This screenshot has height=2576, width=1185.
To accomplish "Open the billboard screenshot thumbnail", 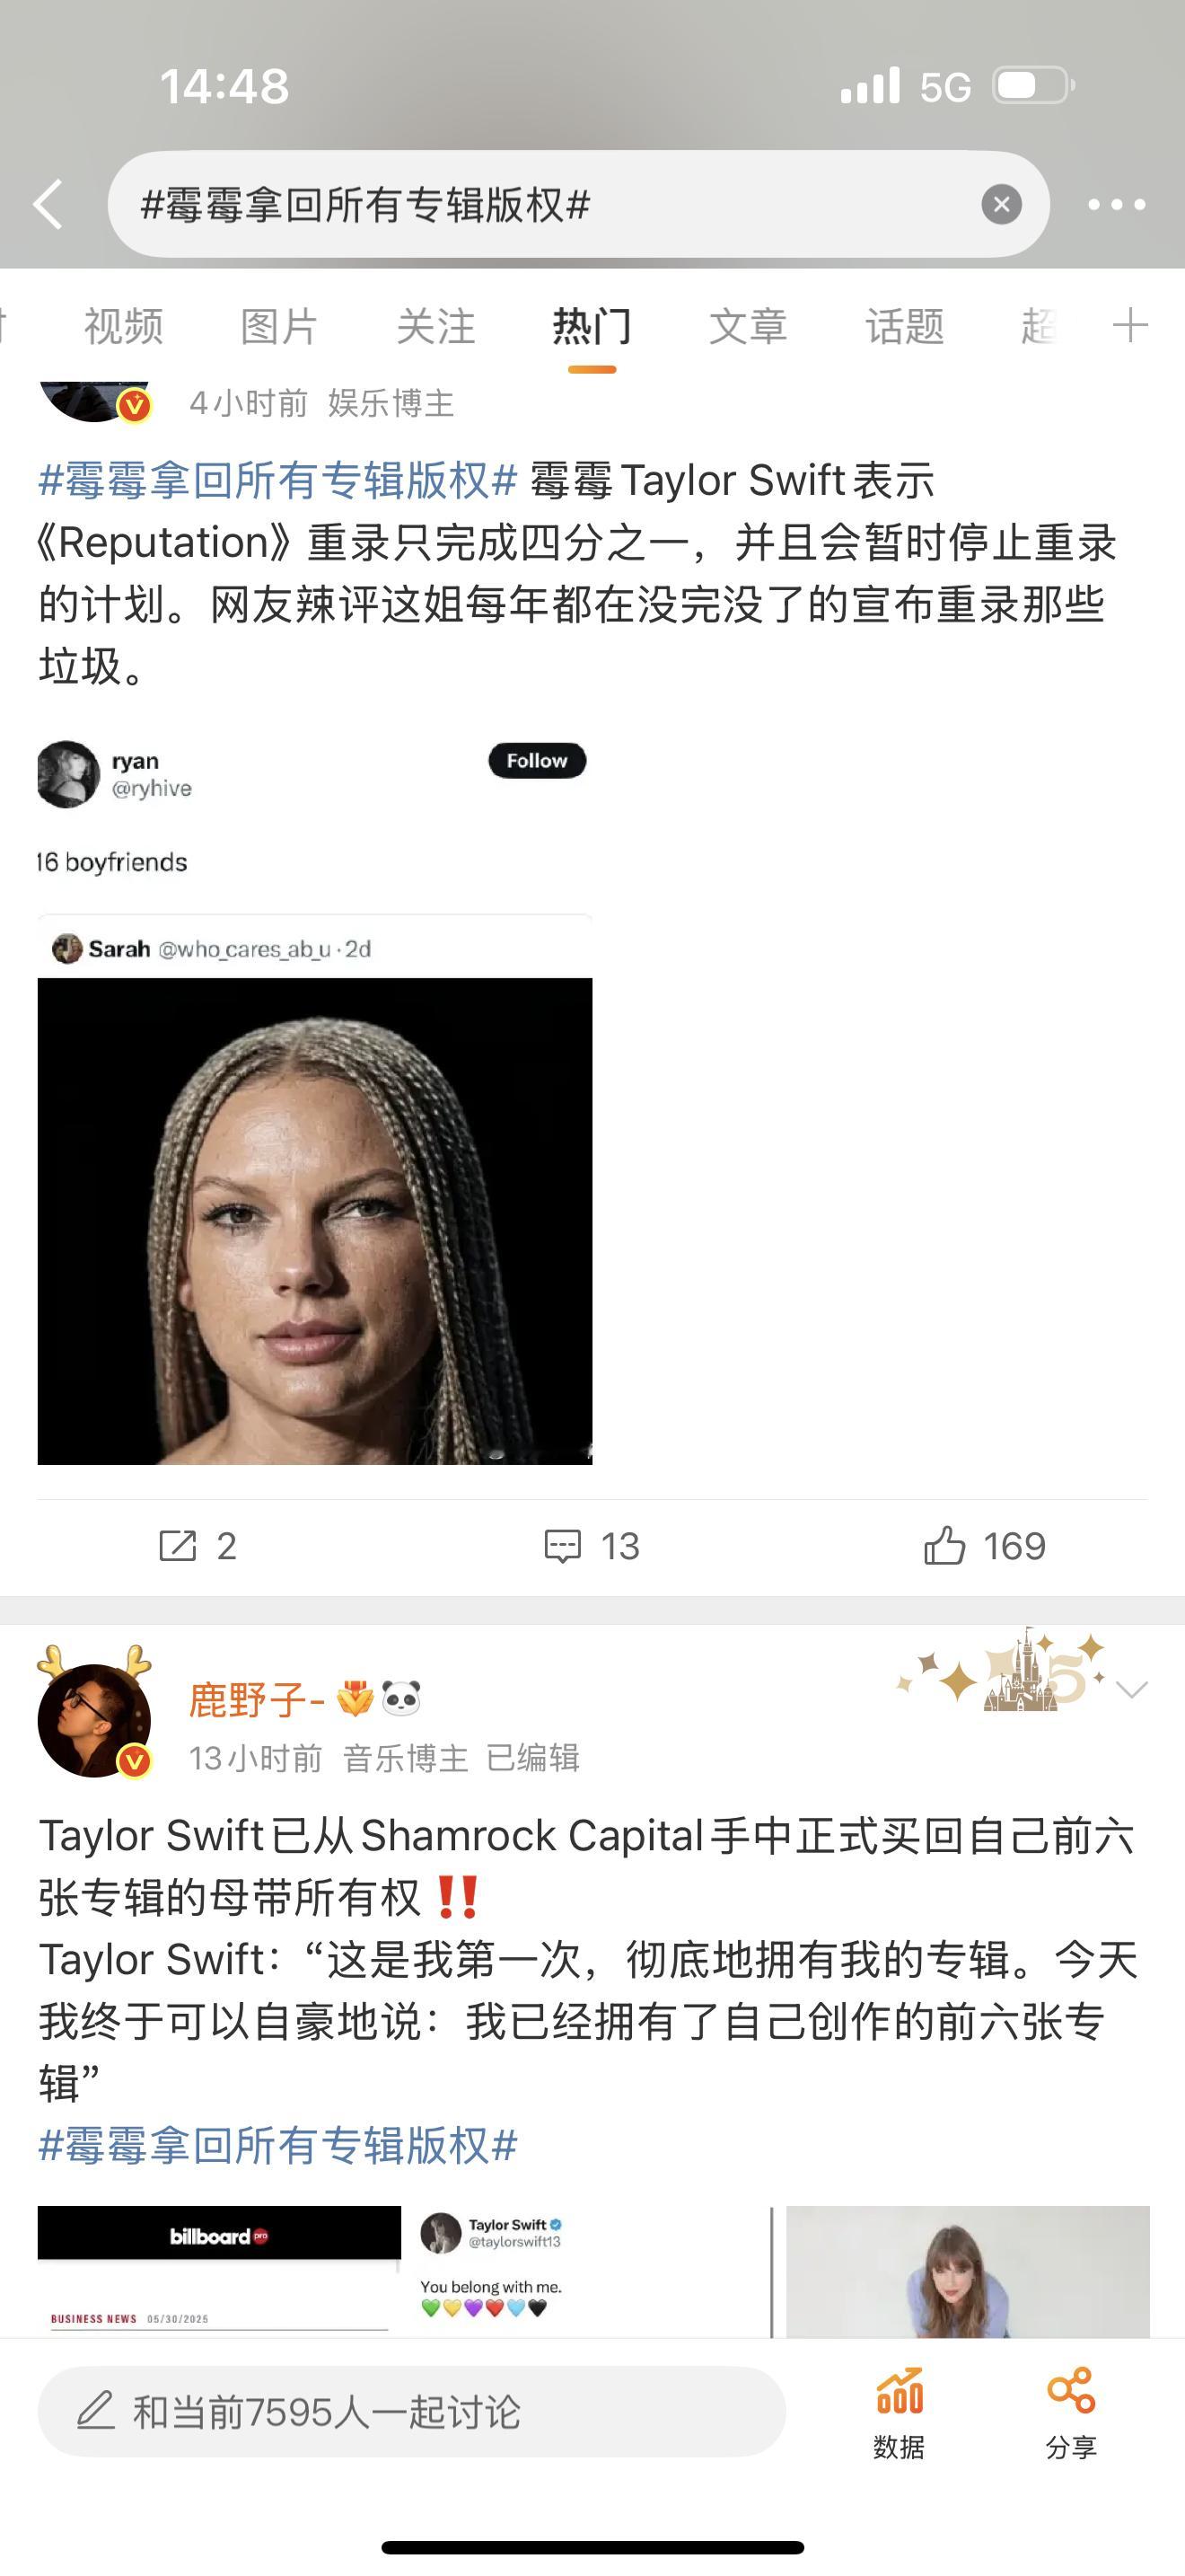I will pos(219,2270).
